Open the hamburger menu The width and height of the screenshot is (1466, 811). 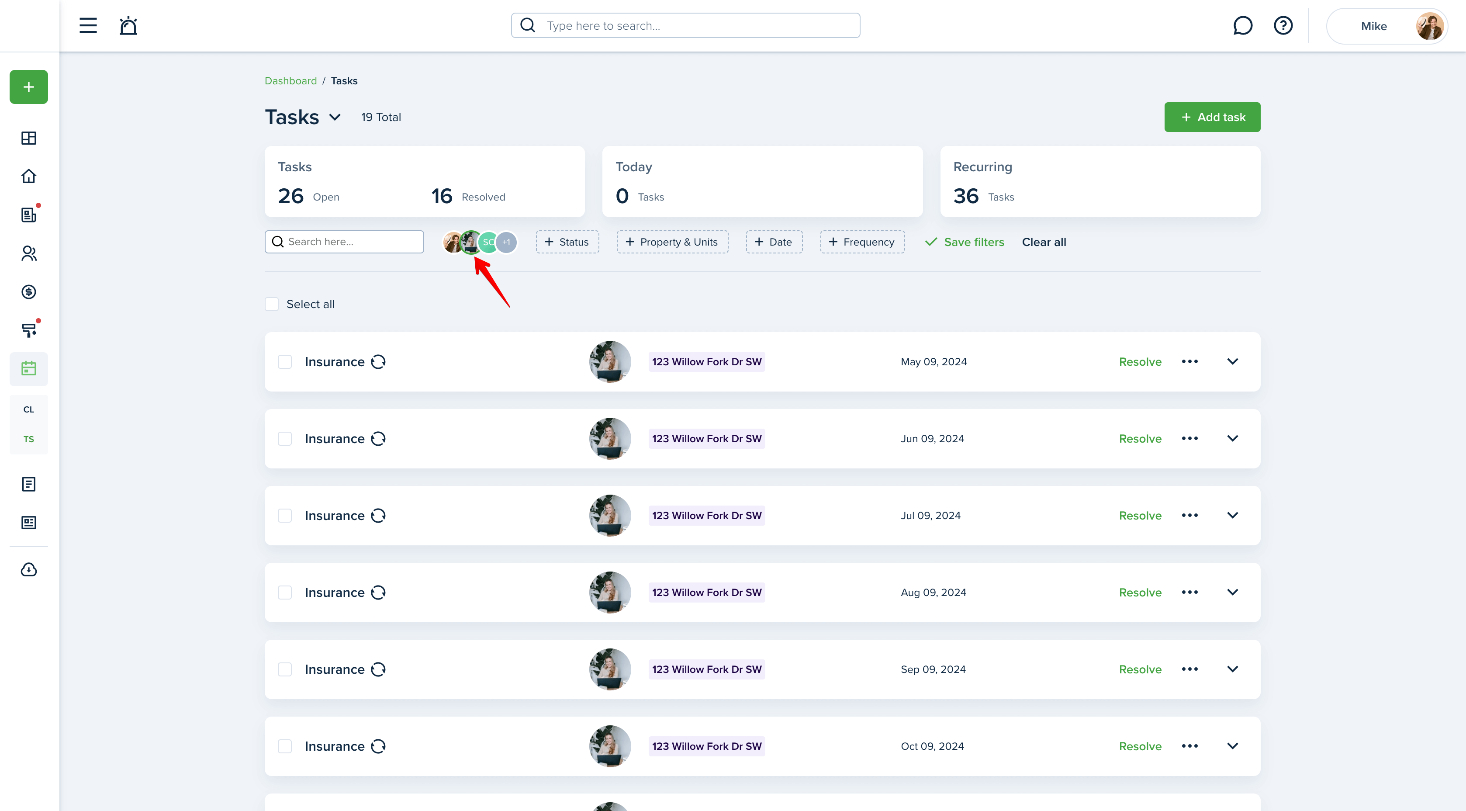[88, 26]
